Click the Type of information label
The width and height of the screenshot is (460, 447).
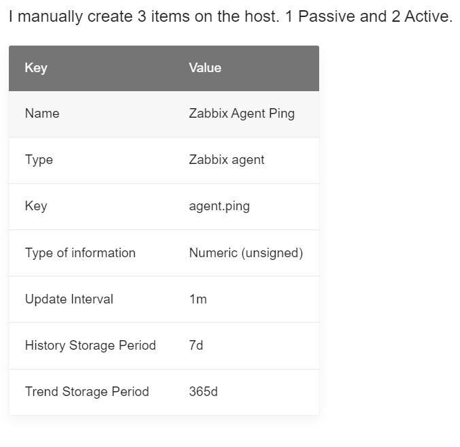(80, 253)
